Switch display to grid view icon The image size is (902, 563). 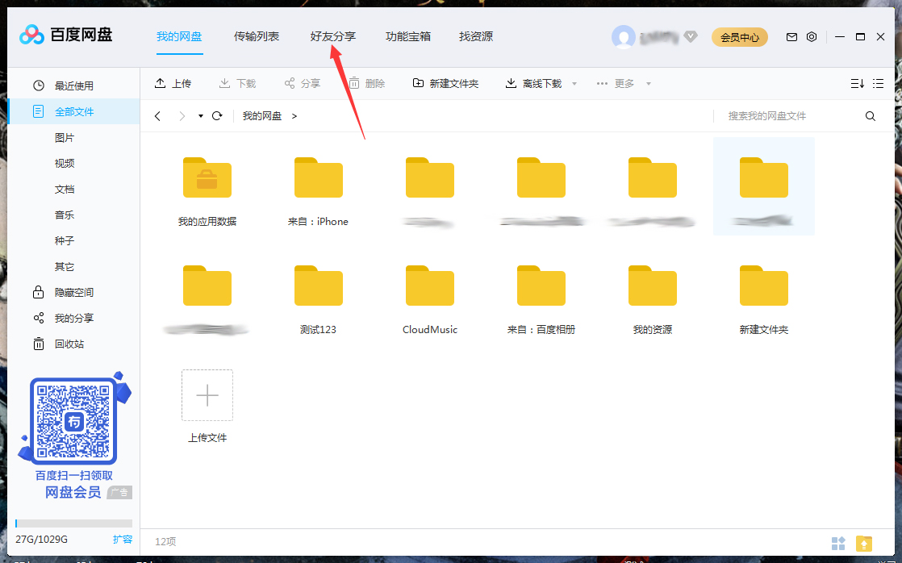pyautogui.click(x=839, y=544)
